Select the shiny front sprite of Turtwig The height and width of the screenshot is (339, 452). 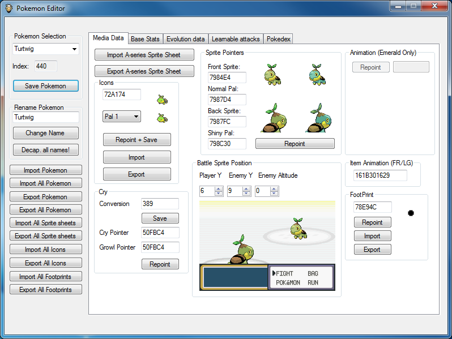click(x=317, y=75)
